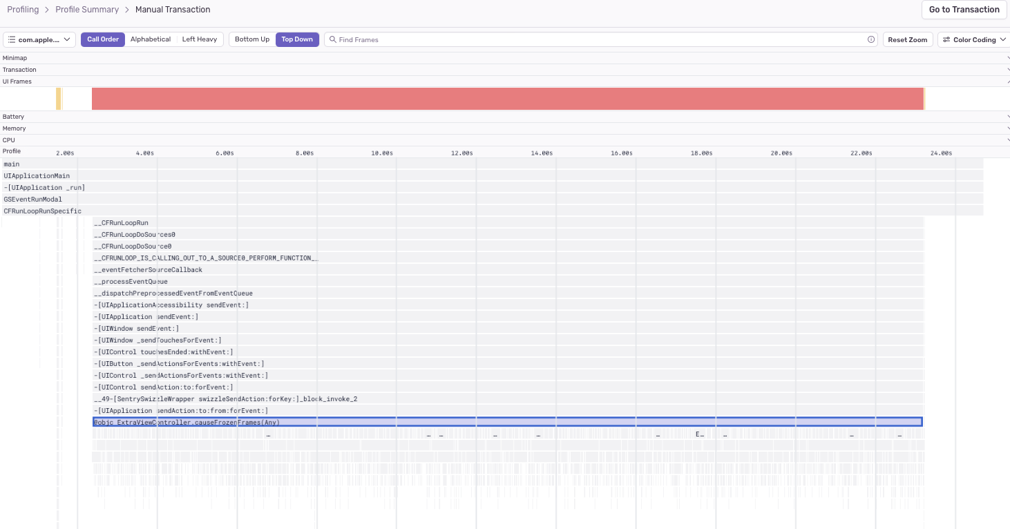This screenshot has height=529, width=1010.
Task: Expand the CPU section chevron
Action: pos(1006,140)
